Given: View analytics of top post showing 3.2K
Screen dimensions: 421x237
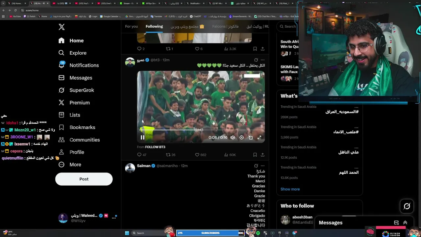Looking at the screenshot, I should click(x=230, y=49).
